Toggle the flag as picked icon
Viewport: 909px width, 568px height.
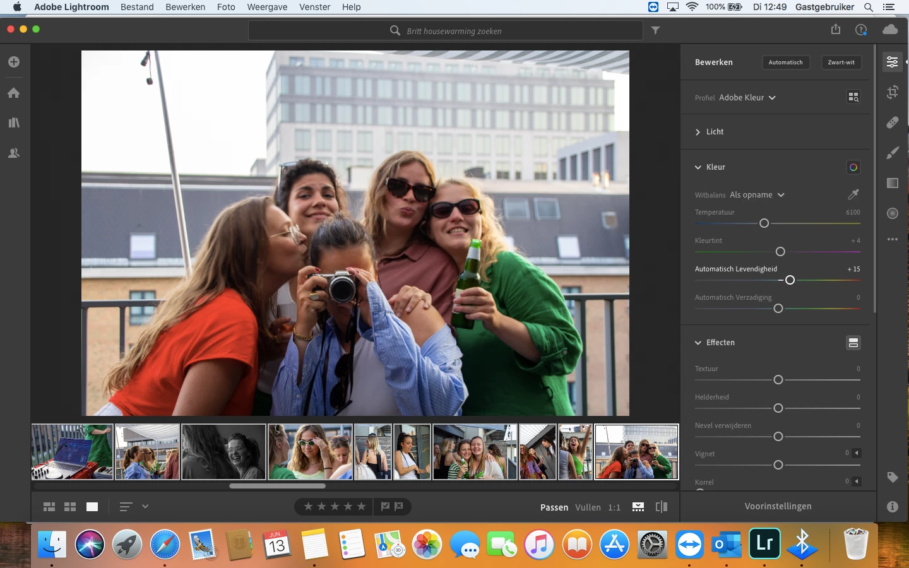coord(385,506)
